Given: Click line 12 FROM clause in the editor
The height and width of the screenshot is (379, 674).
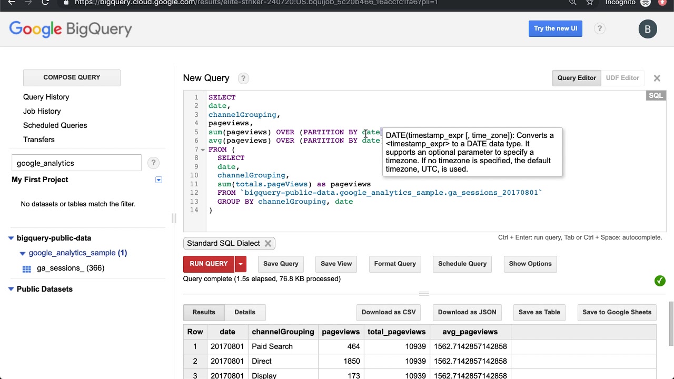Looking at the screenshot, I should [380, 193].
